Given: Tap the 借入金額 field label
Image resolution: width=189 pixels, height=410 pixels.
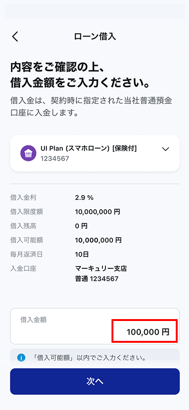Looking at the screenshot, I should (x=34, y=320).
